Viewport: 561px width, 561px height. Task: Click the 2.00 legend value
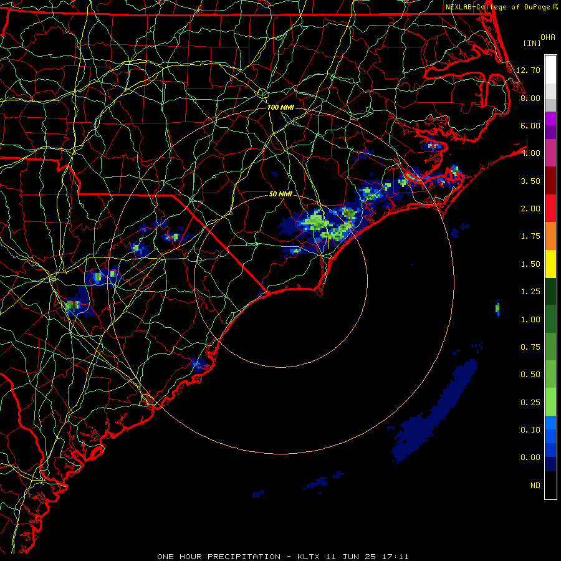530,209
